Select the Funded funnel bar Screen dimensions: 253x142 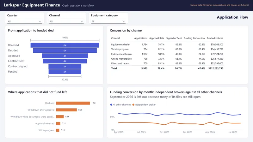65,72
